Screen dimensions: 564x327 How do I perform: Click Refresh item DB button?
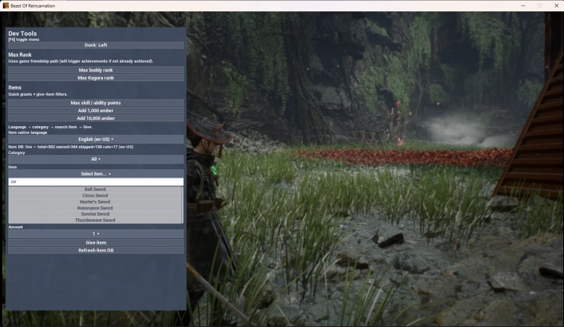pos(96,250)
